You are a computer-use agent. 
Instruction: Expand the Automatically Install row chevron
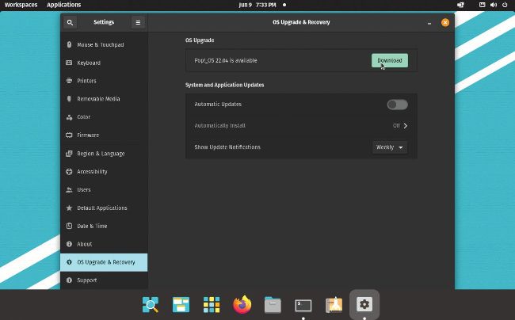point(405,126)
